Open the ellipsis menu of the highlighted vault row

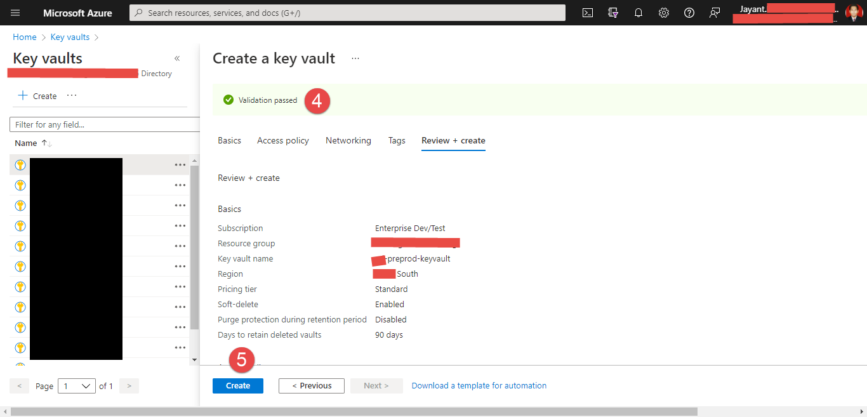tap(180, 165)
